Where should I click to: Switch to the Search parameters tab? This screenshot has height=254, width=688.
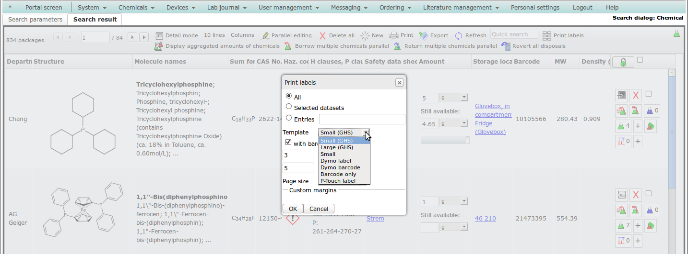point(35,20)
